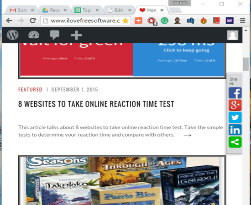Open the FEATURED category link

pyautogui.click(x=30, y=89)
